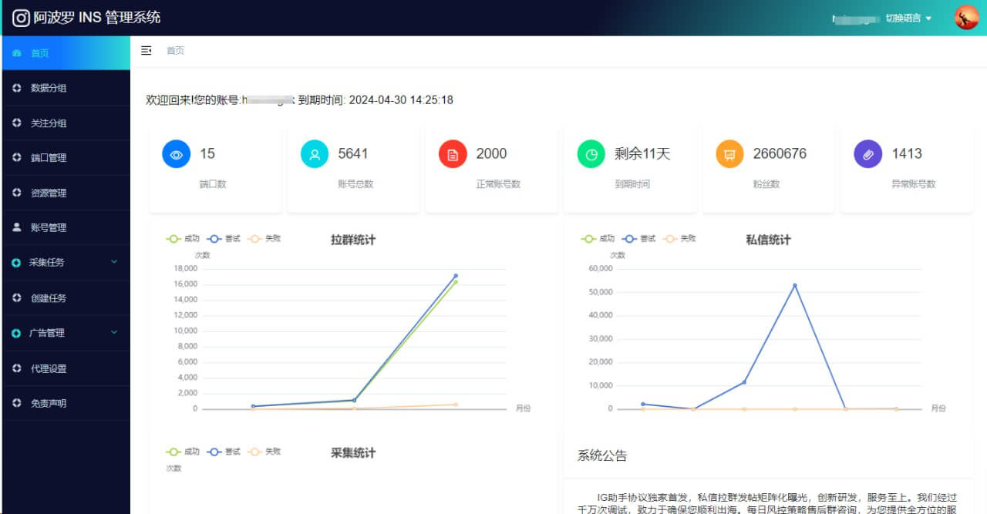Open 免责声明 sidebar link
Viewport: 987px width, 514px height.
coord(49,403)
